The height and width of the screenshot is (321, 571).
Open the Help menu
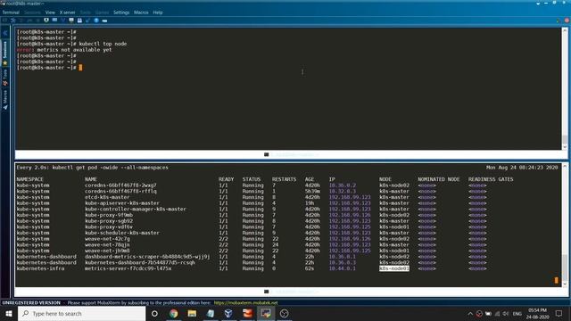point(158,12)
